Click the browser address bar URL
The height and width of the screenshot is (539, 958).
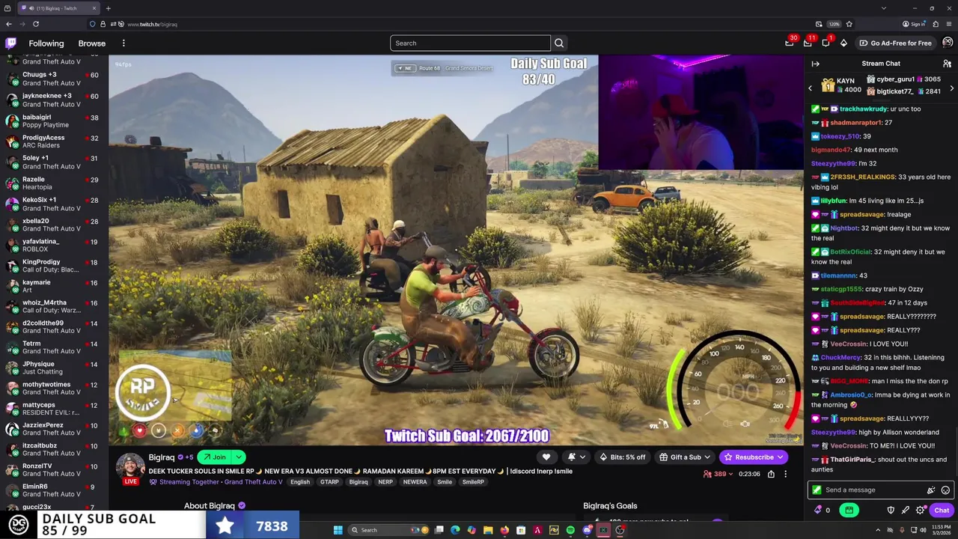pos(152,24)
